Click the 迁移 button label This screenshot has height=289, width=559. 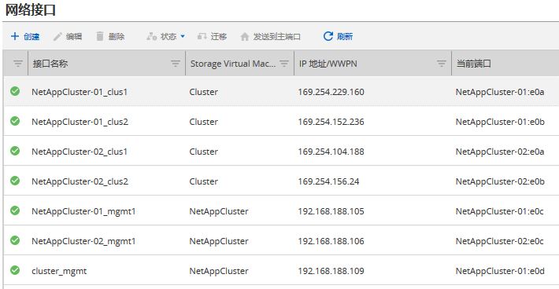pos(219,37)
